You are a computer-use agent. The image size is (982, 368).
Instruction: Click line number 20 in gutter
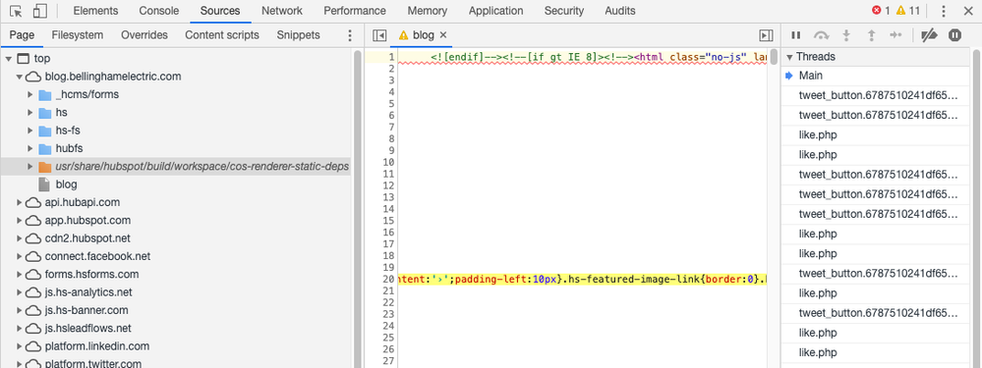pos(389,280)
